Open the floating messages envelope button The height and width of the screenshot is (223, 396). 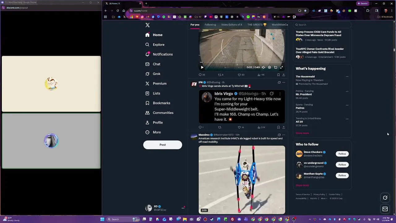(x=385, y=209)
